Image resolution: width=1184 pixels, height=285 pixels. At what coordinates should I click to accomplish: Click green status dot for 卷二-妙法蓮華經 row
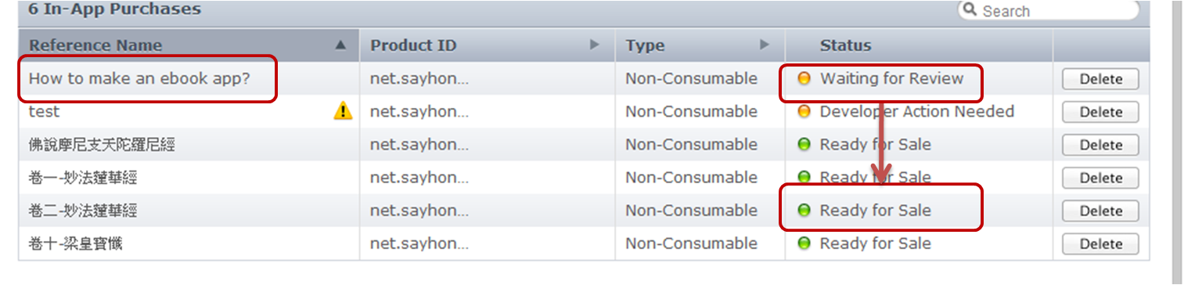803,211
